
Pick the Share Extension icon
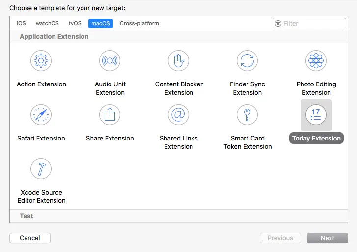click(x=110, y=115)
